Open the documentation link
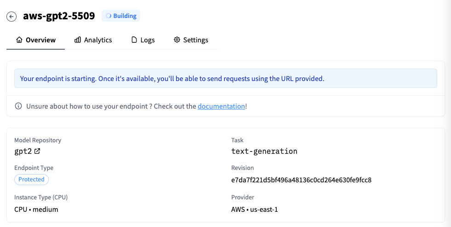This screenshot has height=227, width=451. [x=221, y=106]
